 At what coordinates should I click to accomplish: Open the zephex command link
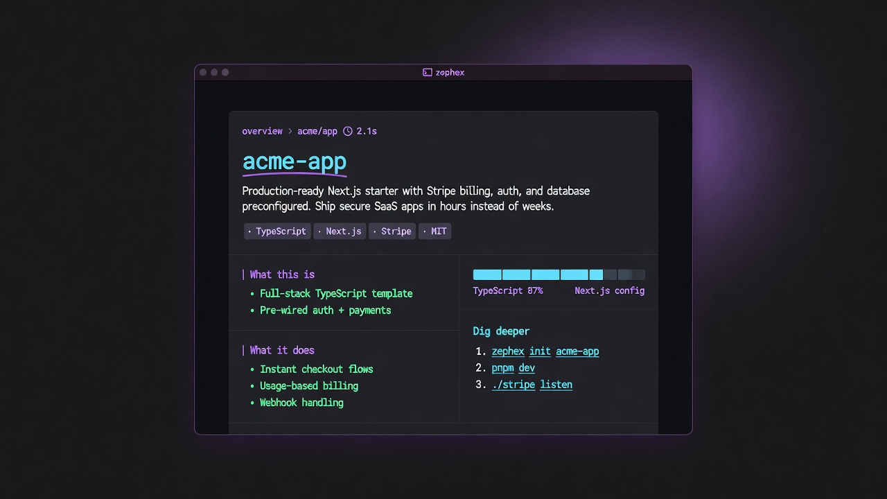[x=508, y=351]
